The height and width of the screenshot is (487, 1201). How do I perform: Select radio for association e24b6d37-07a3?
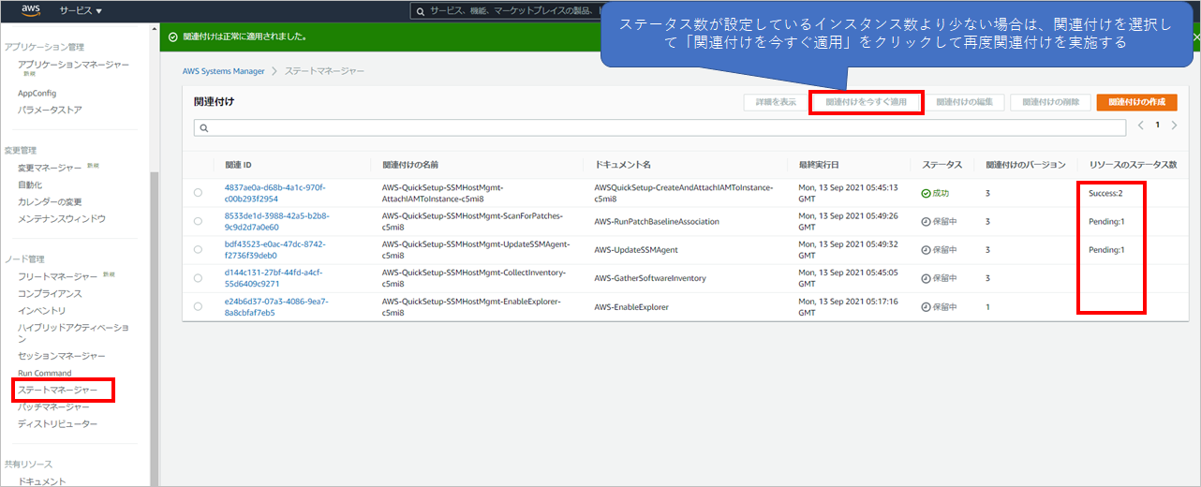pyautogui.click(x=198, y=306)
